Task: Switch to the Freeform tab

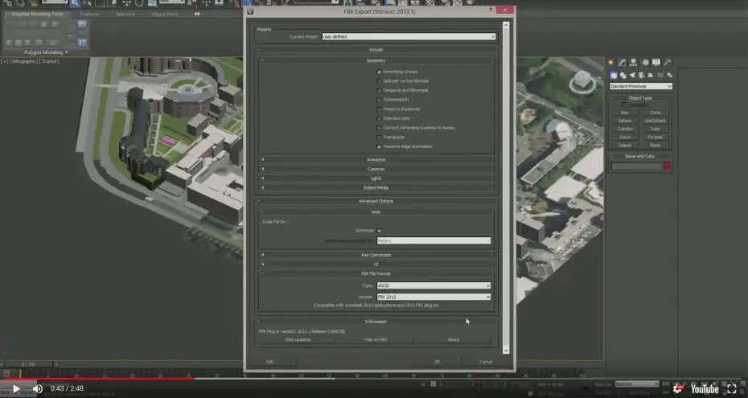Action: click(89, 14)
